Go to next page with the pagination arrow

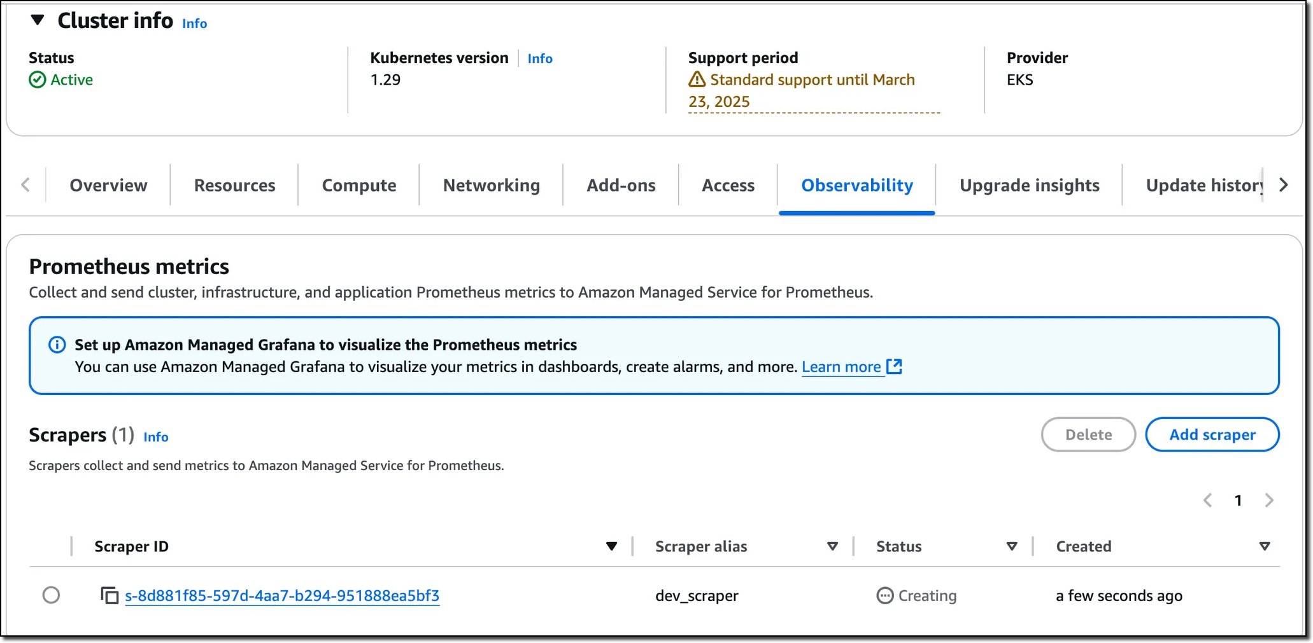pyautogui.click(x=1268, y=501)
